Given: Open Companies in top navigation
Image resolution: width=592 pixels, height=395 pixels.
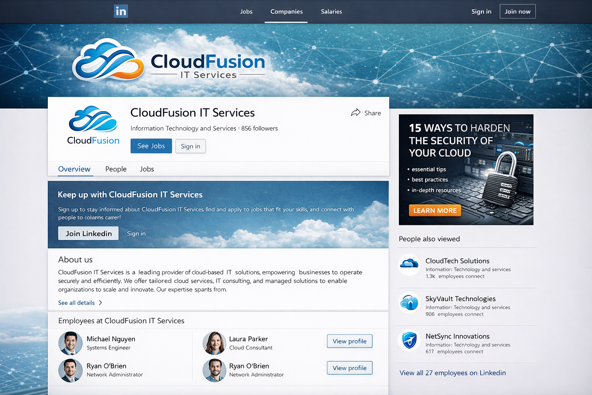Looking at the screenshot, I should click(x=286, y=12).
